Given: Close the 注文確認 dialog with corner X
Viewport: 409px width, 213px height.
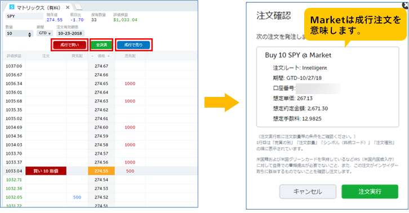Looking at the screenshot, I should [406, 5].
